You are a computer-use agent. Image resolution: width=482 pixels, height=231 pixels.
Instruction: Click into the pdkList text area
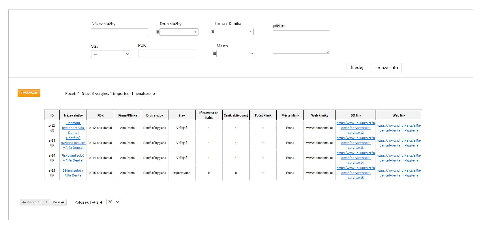click(x=301, y=42)
